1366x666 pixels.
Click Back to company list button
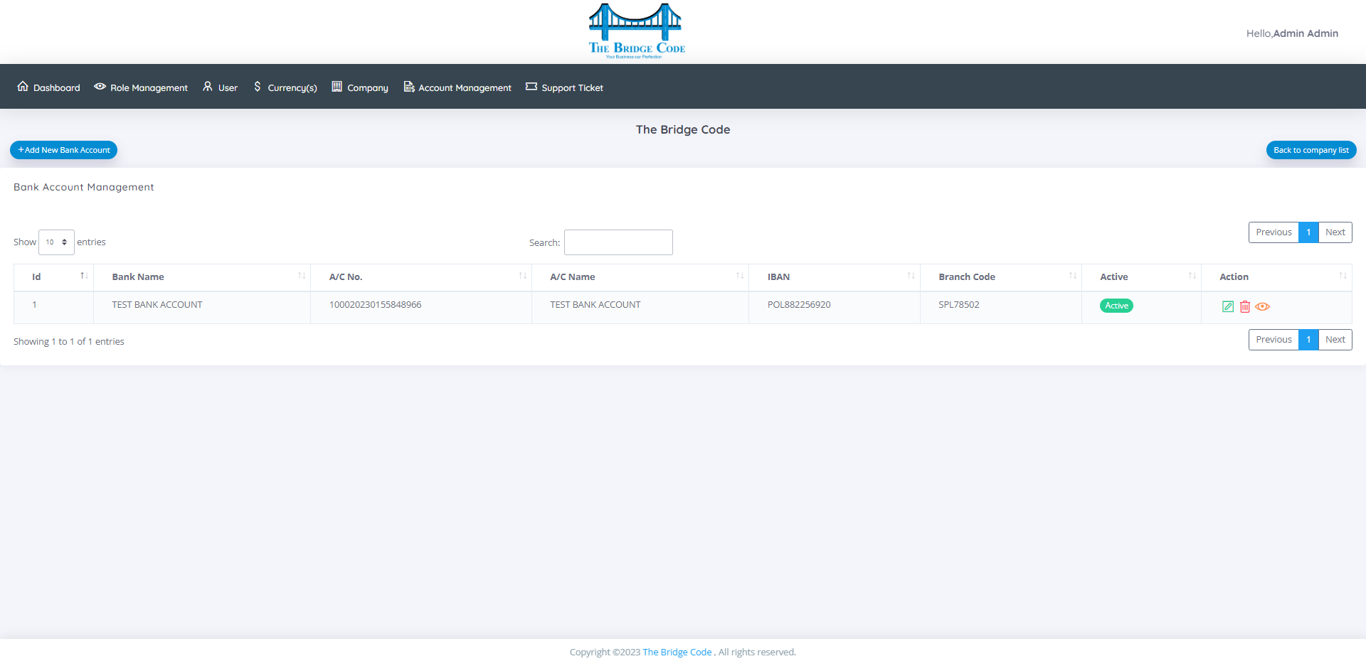1311,150
